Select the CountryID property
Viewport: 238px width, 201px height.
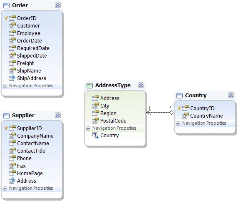(x=202, y=108)
